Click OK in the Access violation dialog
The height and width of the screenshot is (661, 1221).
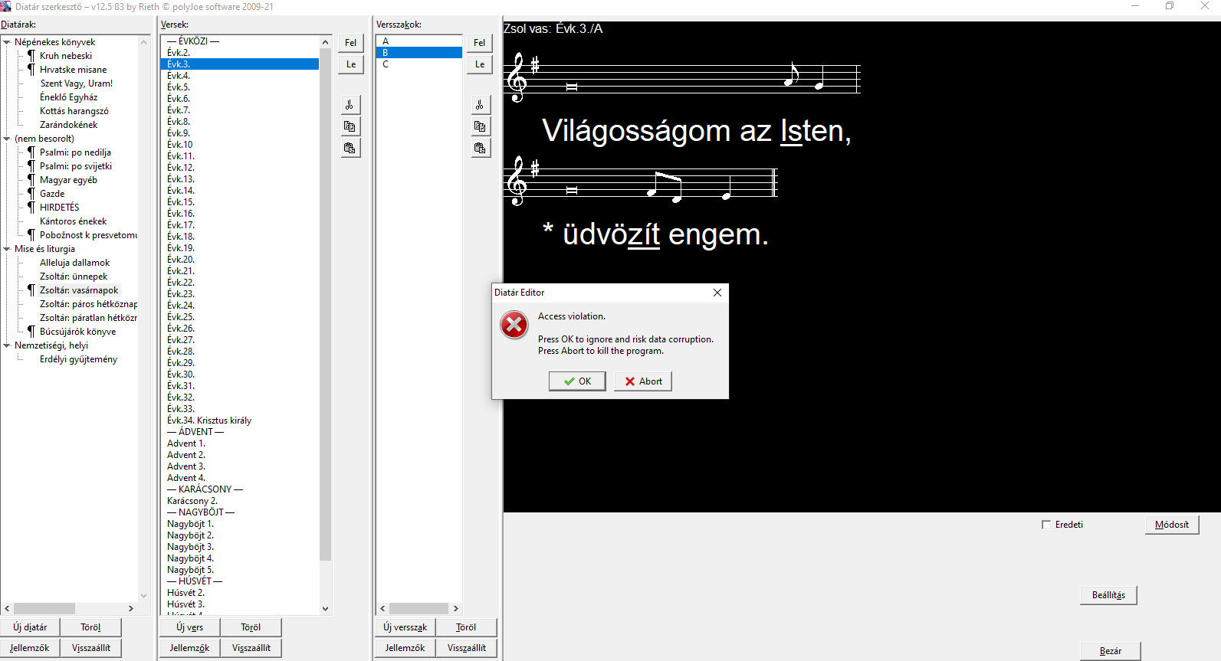(x=577, y=381)
